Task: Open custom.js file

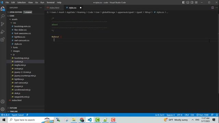Action: coord(26,61)
